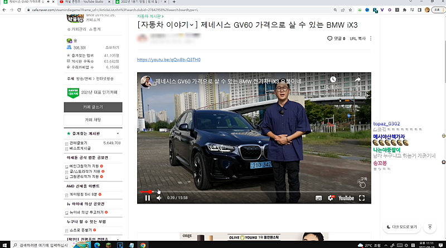
Task: Toggle dark mode with 다크 모드로 보기
Action: (x=401, y=227)
